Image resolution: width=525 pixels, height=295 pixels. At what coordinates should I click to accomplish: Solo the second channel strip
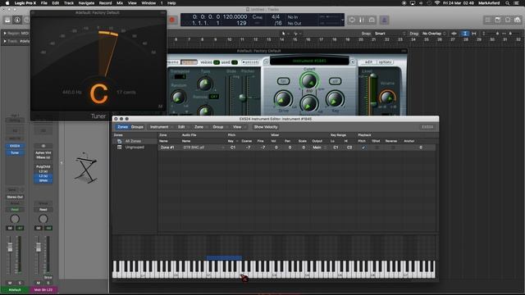click(48, 283)
